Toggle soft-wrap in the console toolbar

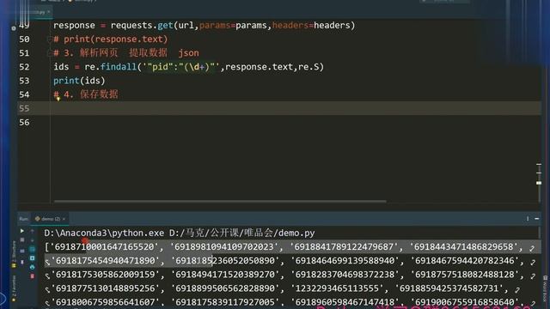tap(33, 249)
